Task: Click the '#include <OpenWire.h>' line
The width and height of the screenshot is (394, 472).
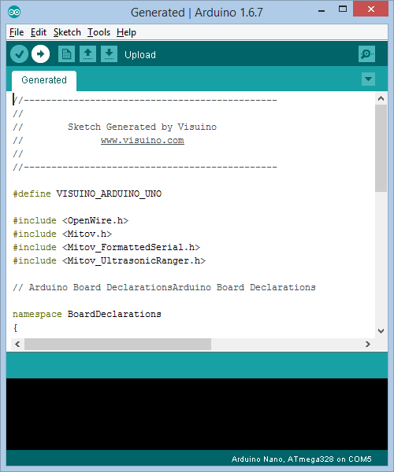Action: pos(71,220)
